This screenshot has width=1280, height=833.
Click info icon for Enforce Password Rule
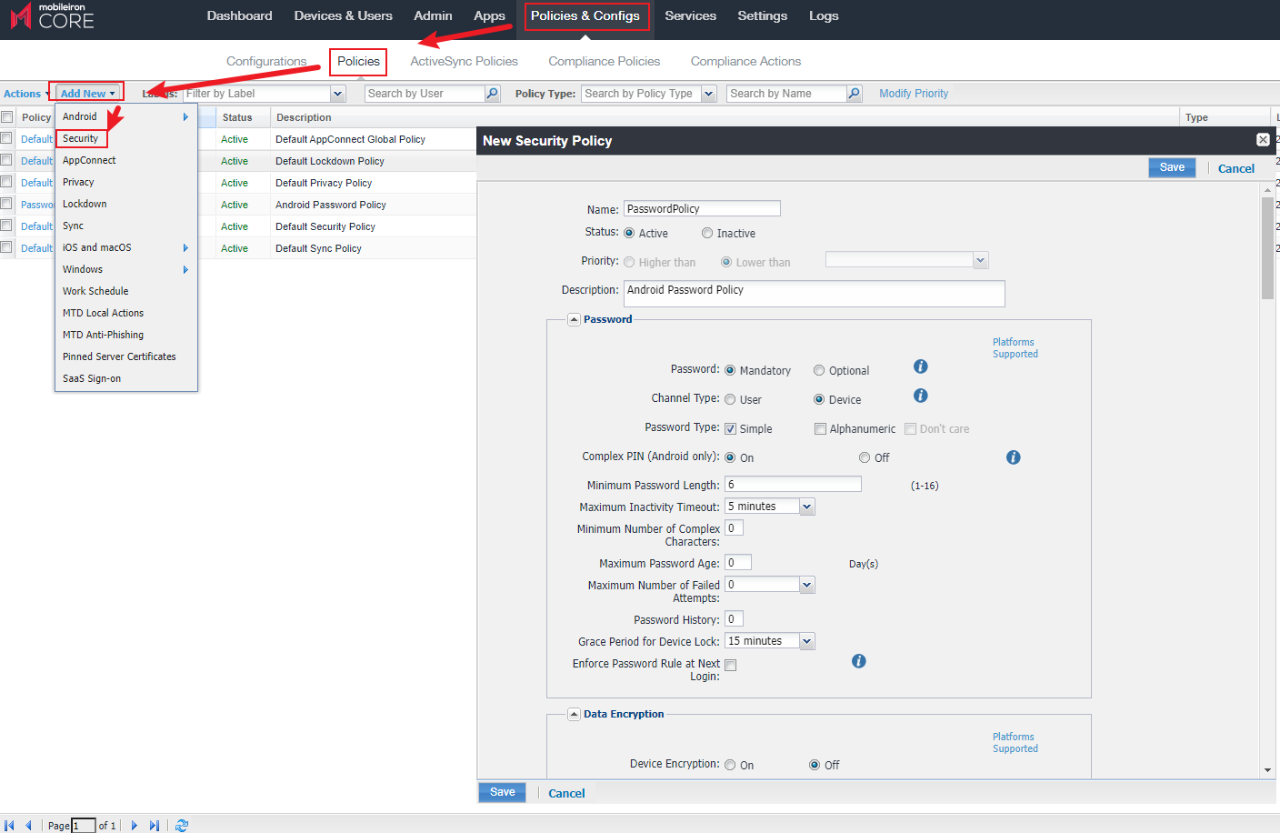pos(858,661)
